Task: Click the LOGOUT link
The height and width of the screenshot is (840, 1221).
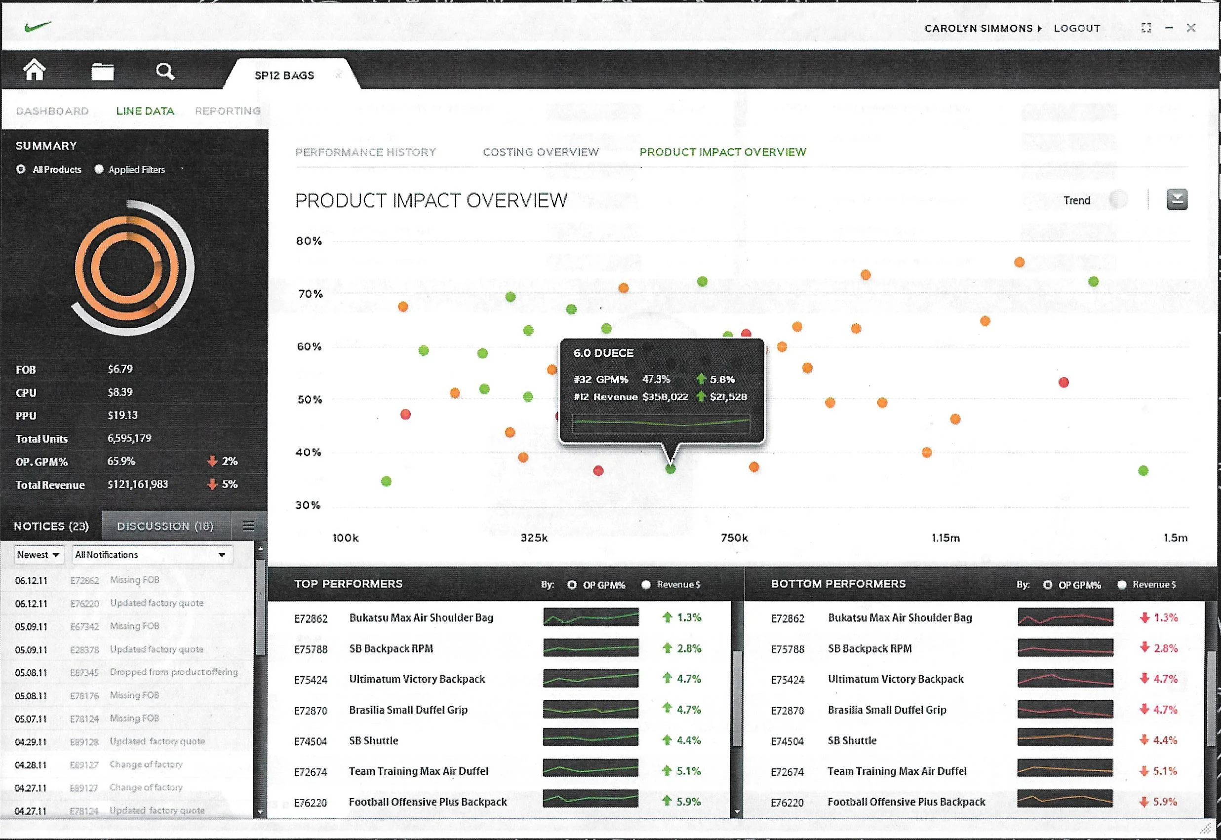Action: pos(1077,29)
